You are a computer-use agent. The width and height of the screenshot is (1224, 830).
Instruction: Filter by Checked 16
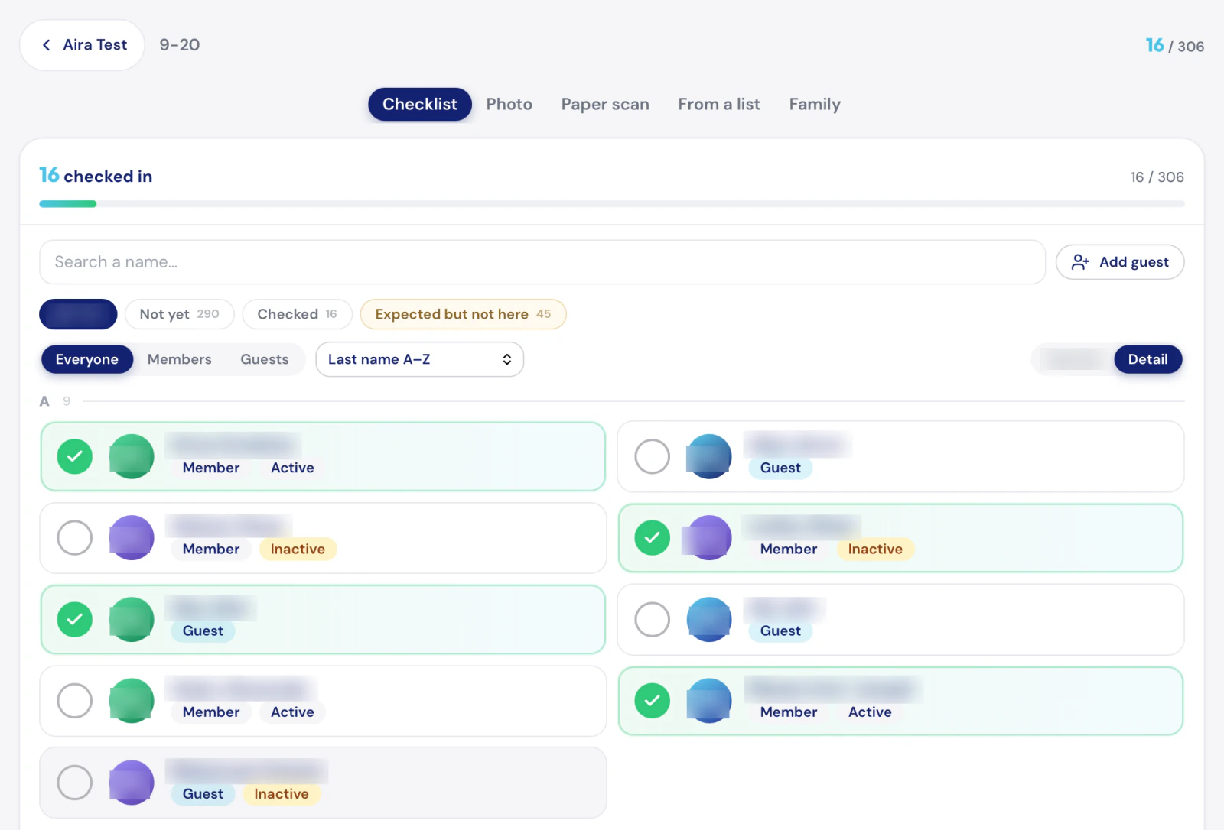coord(298,314)
